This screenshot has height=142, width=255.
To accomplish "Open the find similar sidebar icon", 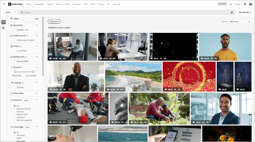I will pyautogui.click(x=3, y=28).
